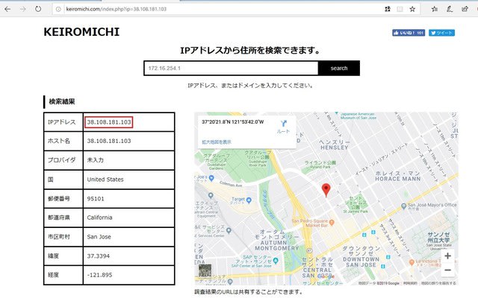The height and width of the screenshot is (298, 478).
Task: Select the latitude value 37.3394
Action: 98,256
